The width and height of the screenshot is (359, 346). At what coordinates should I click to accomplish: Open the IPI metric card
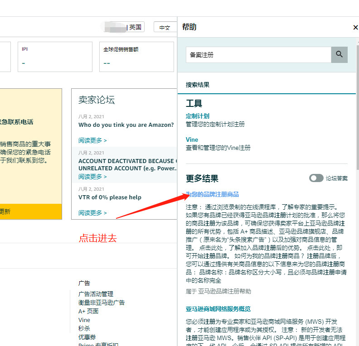tap(55, 57)
